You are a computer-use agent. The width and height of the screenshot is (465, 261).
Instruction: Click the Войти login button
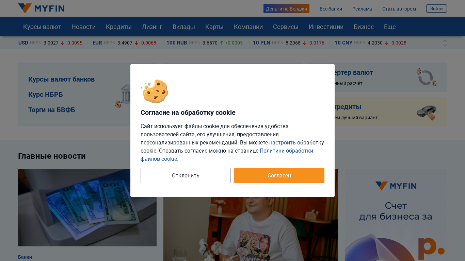pyautogui.click(x=436, y=8)
